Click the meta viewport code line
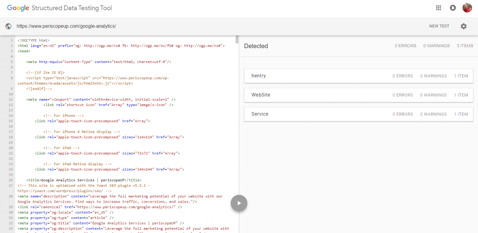The height and width of the screenshot is (233, 478). [101, 99]
